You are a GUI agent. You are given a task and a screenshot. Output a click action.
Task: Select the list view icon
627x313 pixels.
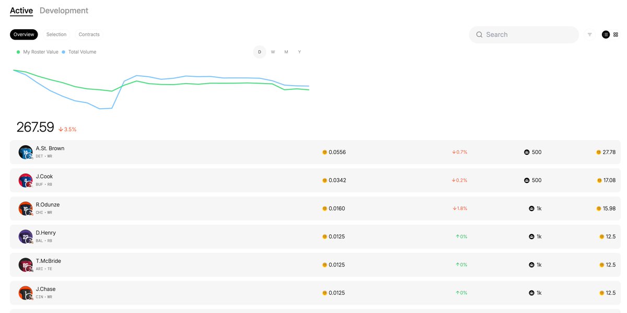tap(606, 34)
